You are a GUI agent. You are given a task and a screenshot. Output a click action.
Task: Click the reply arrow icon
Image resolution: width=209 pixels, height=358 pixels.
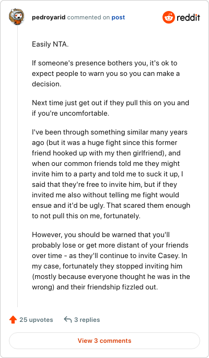(68, 320)
